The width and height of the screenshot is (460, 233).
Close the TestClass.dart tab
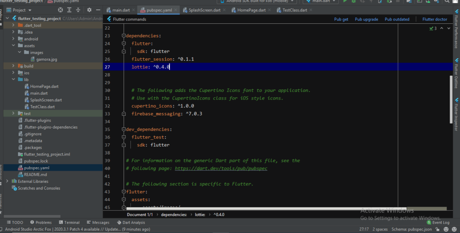coord(311,10)
